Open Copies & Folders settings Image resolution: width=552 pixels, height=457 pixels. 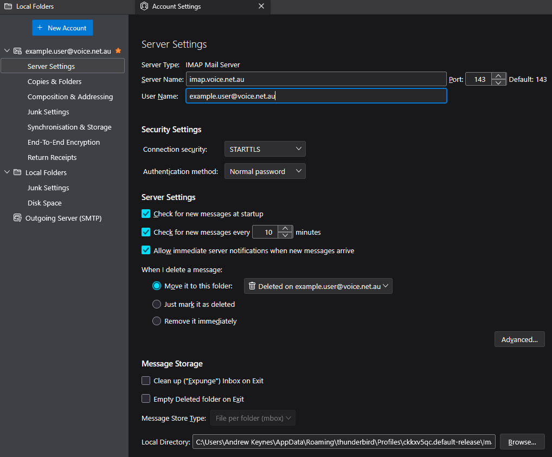(55, 82)
